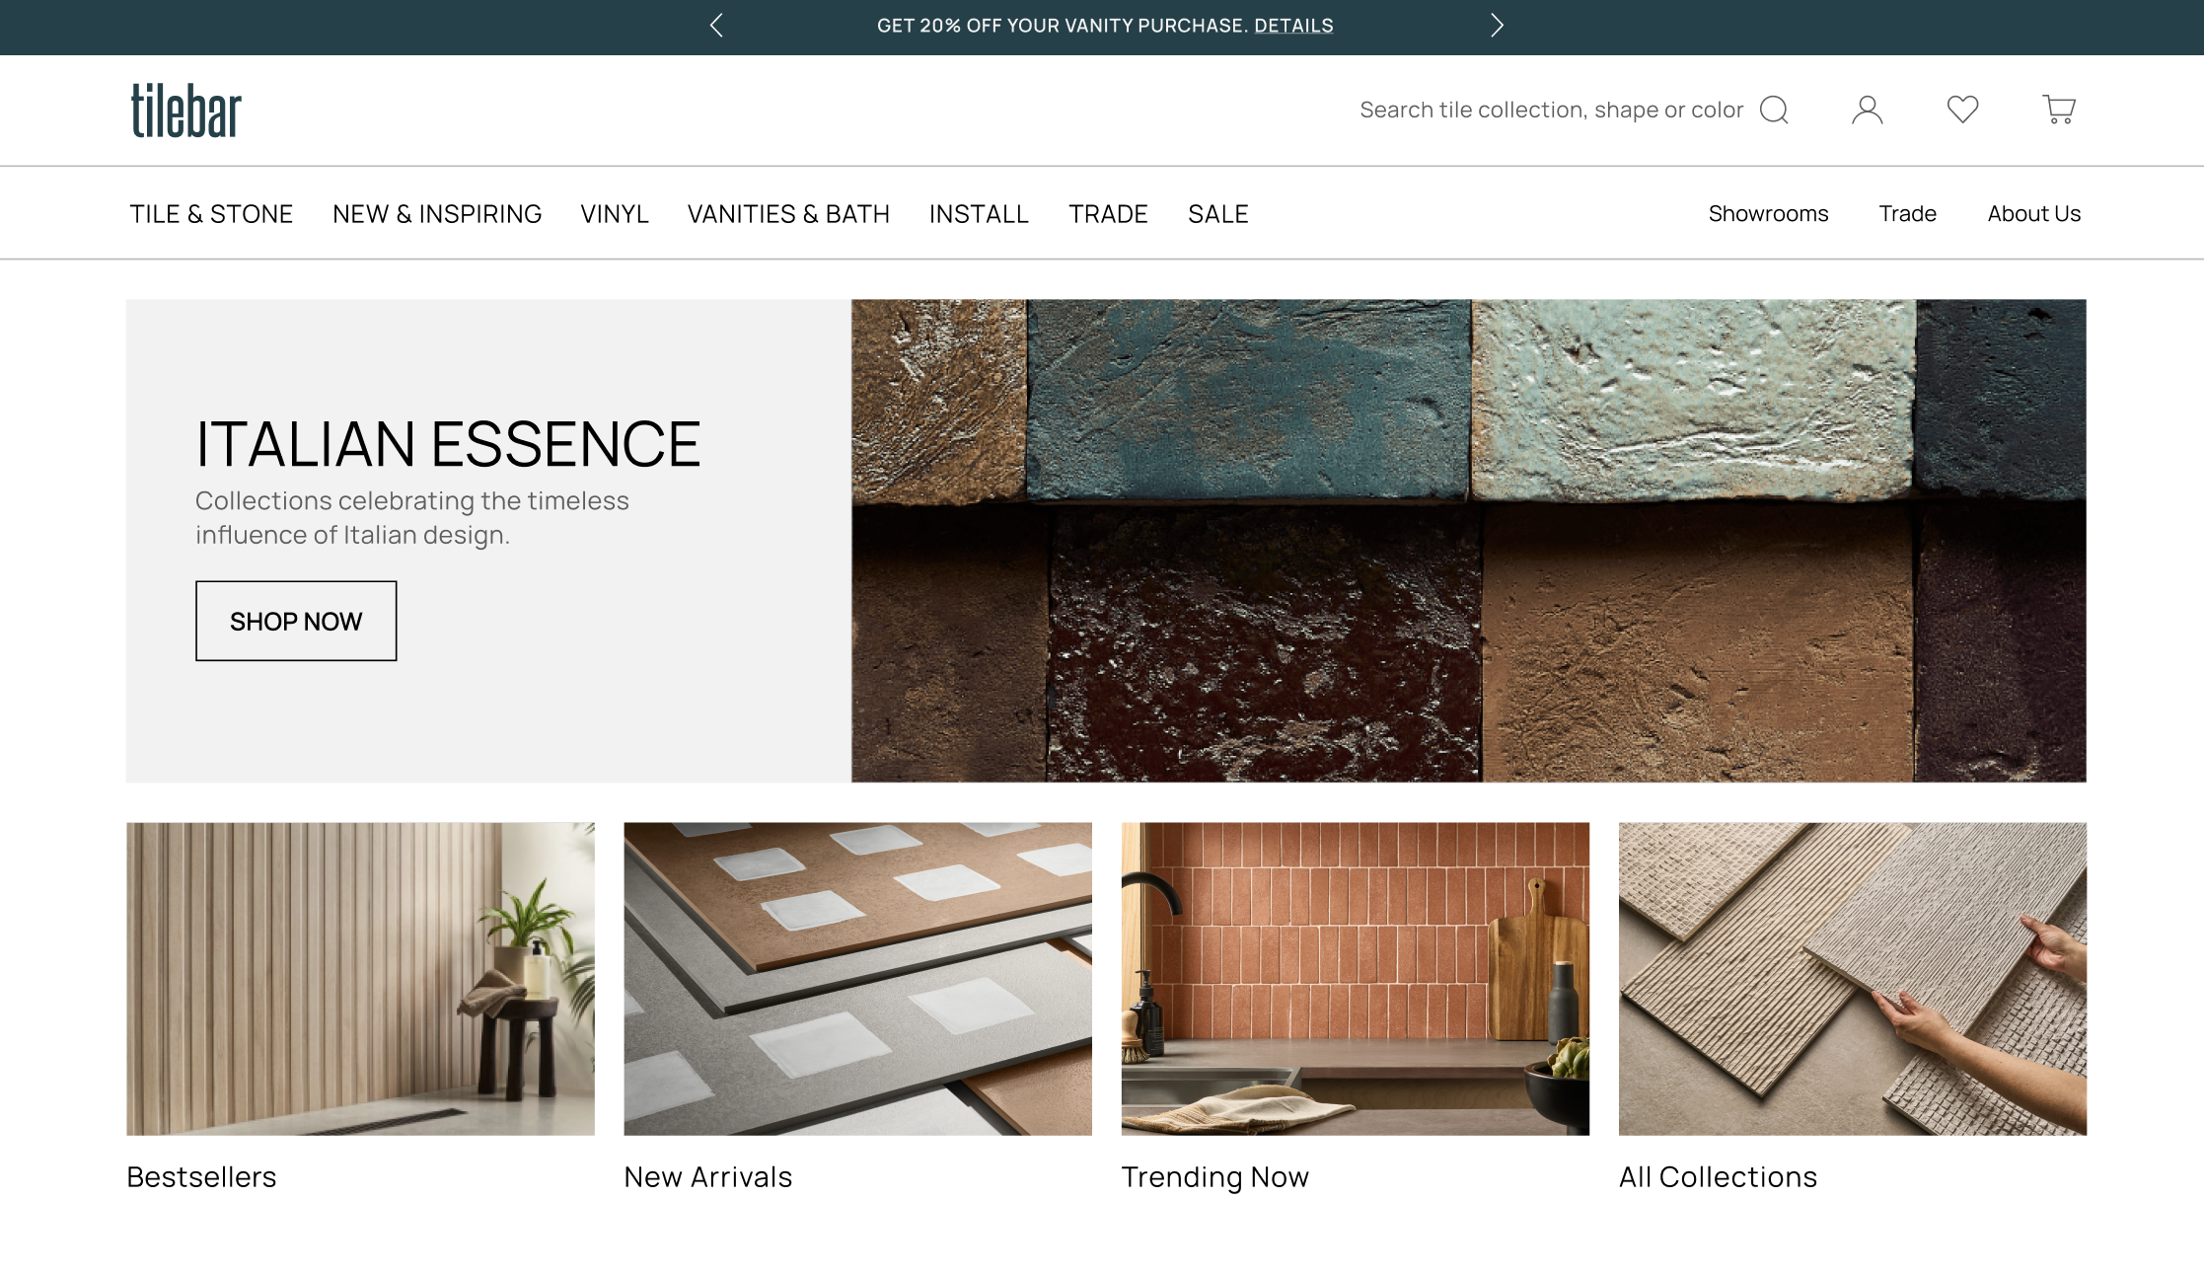Go to the Sale section

point(1217,214)
